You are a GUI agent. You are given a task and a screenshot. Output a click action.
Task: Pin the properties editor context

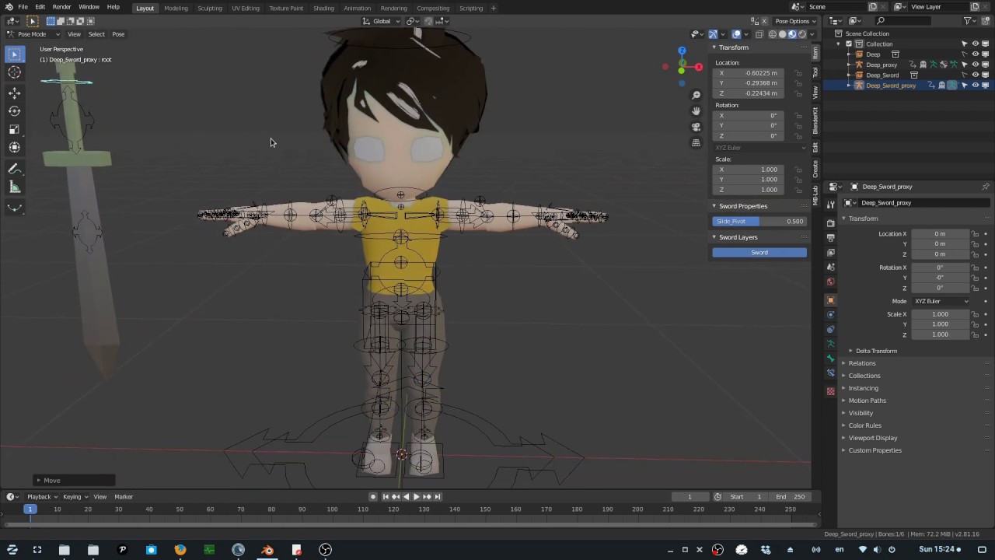tap(986, 187)
